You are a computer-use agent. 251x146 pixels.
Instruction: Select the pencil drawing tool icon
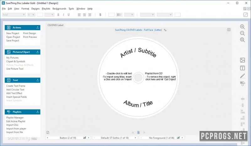tap(242, 76)
